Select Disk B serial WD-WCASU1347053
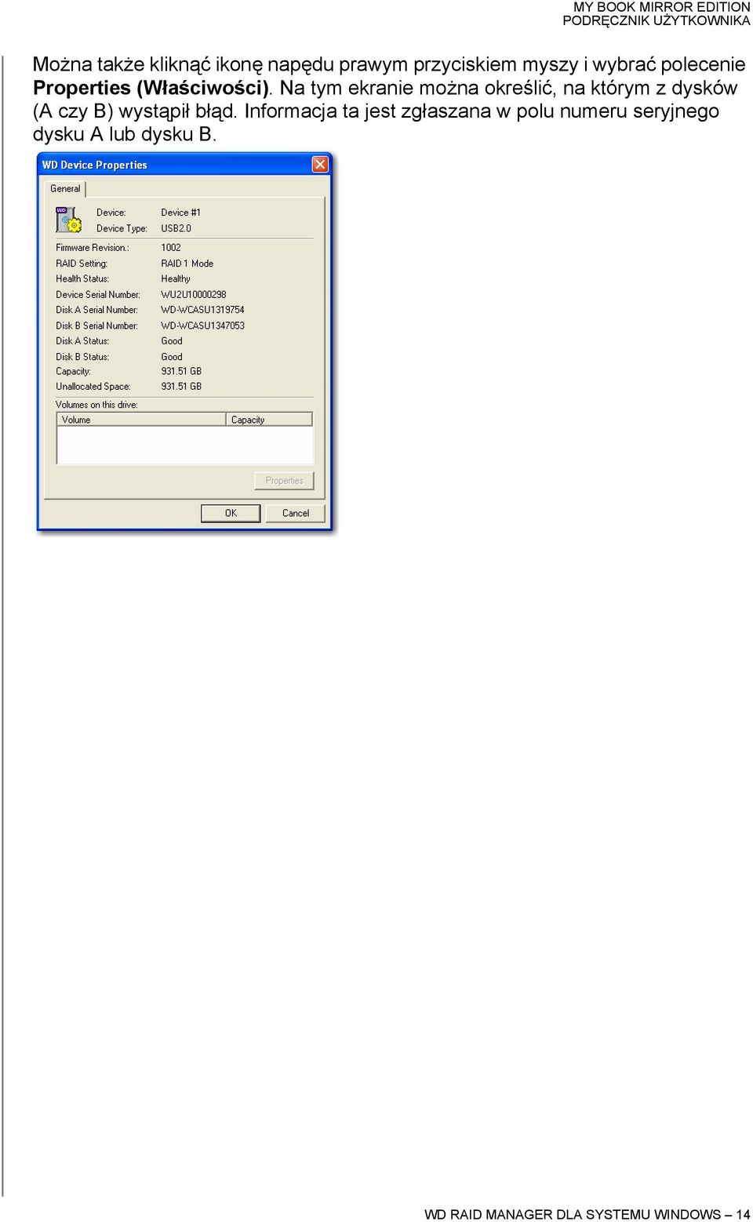The image size is (753, 1222). [x=203, y=326]
